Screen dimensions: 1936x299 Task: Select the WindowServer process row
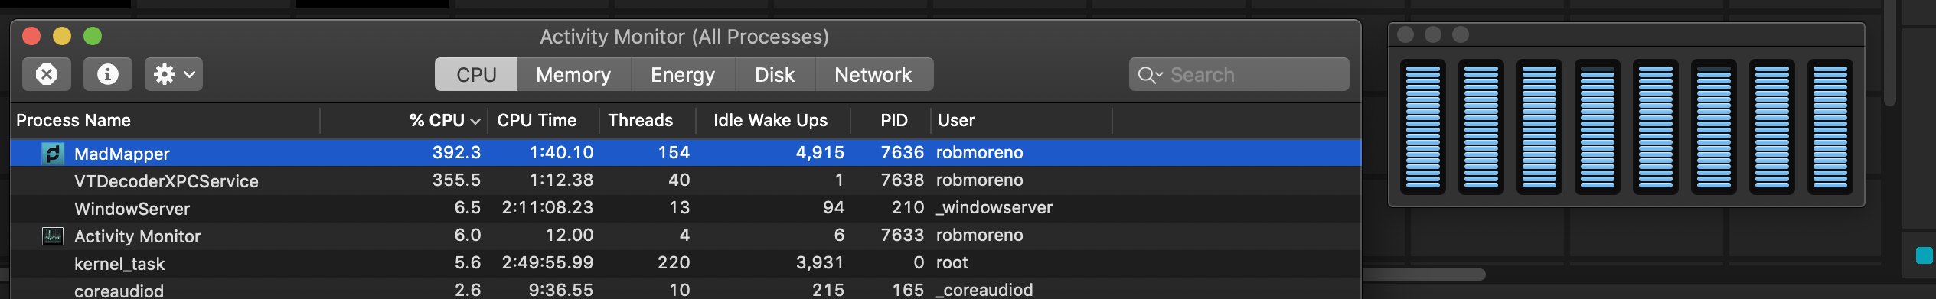pyautogui.click(x=686, y=208)
